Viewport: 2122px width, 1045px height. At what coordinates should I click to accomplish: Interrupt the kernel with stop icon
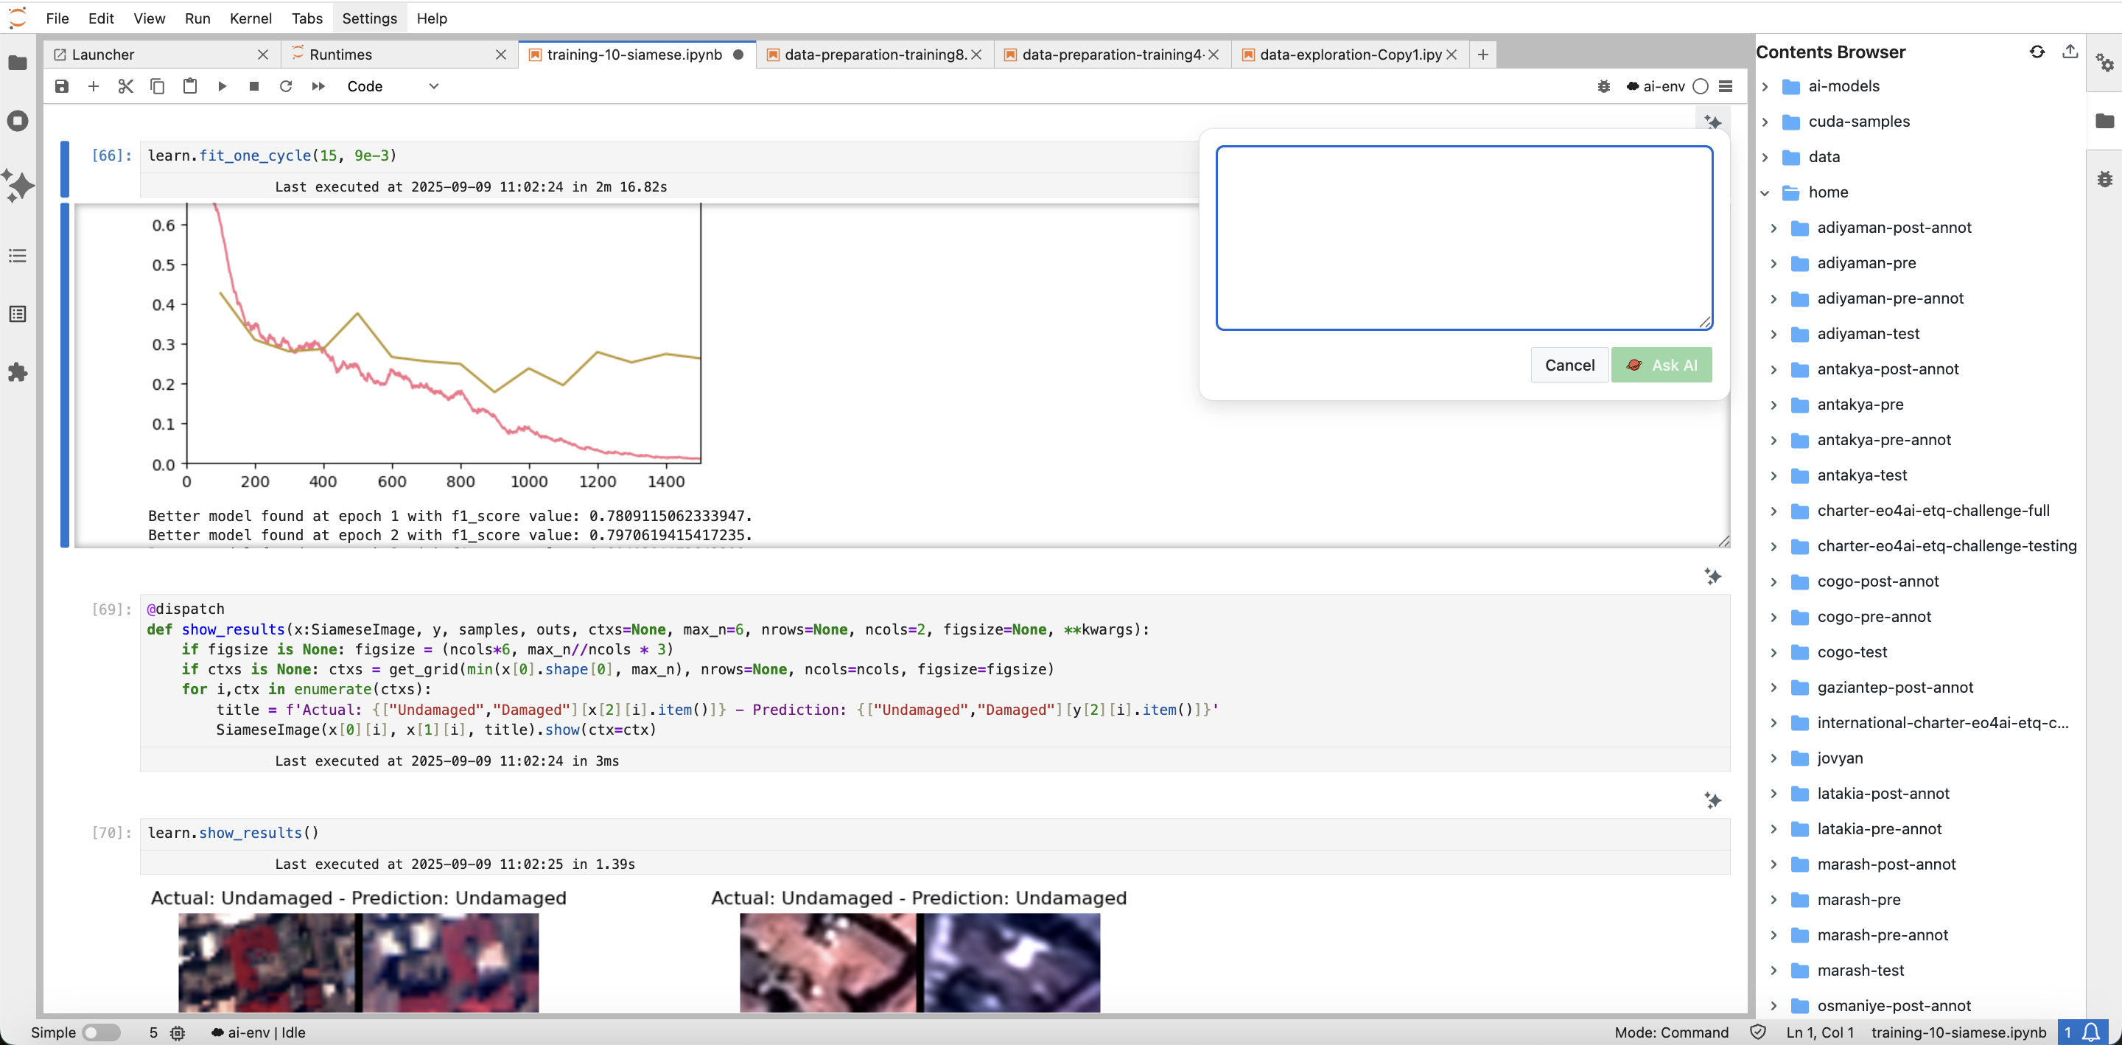[x=253, y=86]
